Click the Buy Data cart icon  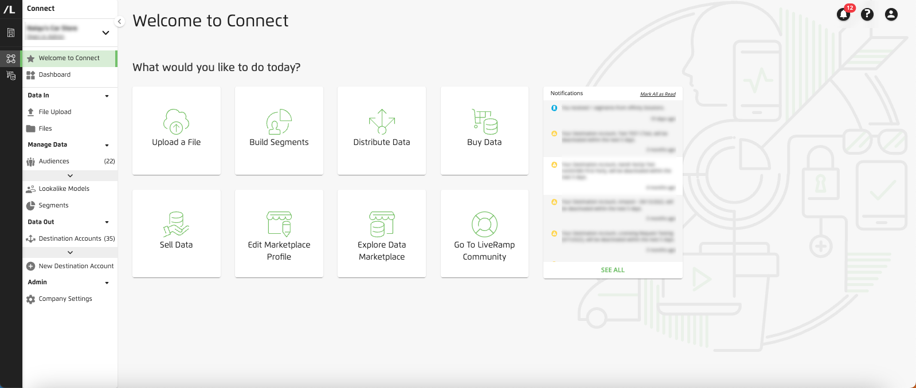point(484,122)
